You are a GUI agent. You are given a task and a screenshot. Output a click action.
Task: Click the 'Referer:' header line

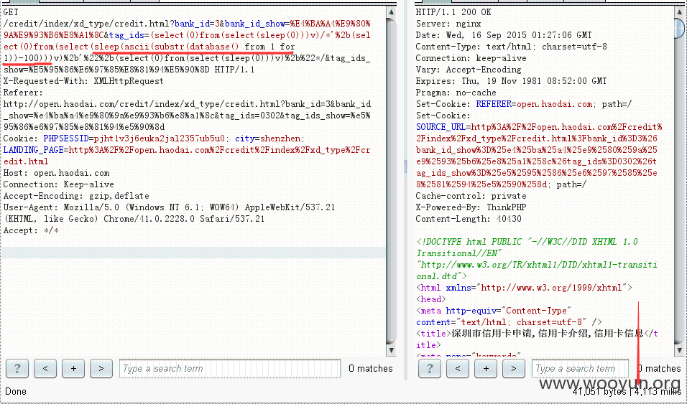pyautogui.click(x=23, y=93)
